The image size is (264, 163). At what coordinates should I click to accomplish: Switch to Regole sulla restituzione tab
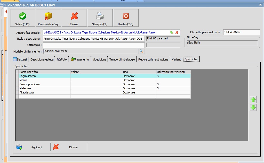153,59
